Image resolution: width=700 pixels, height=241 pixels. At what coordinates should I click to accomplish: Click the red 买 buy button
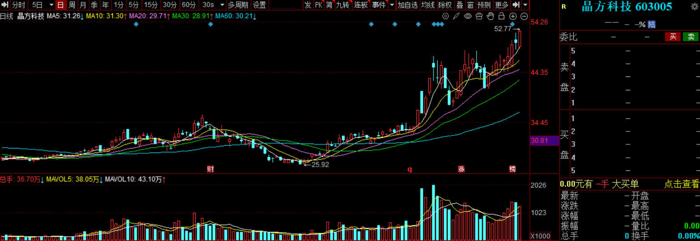[x=672, y=37]
